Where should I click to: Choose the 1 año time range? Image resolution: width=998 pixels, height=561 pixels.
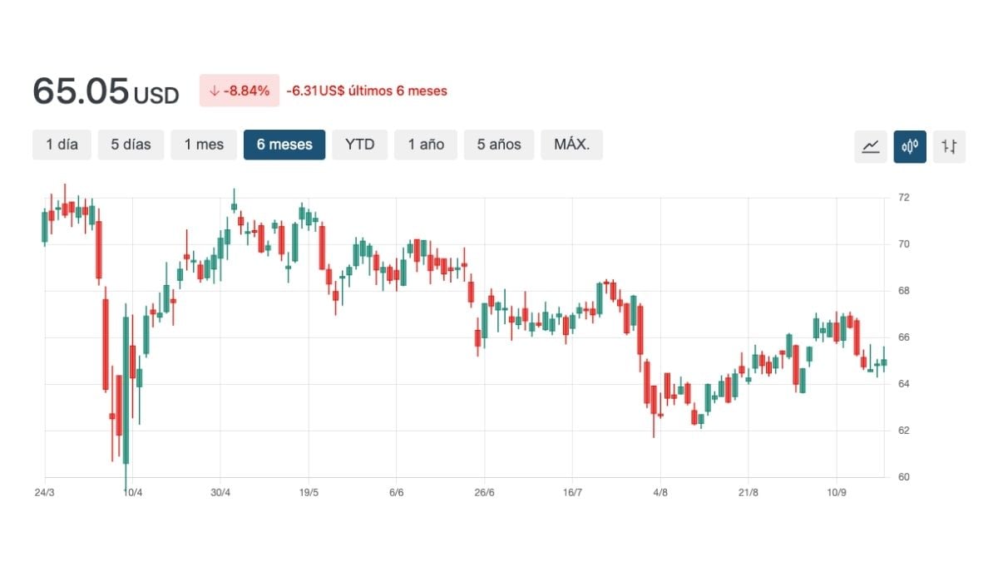click(426, 145)
